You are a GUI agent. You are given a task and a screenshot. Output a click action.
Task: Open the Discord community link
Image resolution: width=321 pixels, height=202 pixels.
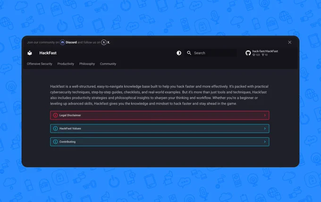(x=71, y=42)
